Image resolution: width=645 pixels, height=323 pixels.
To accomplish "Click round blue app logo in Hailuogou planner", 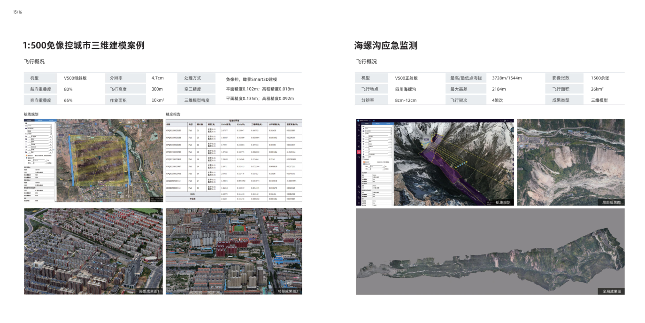I will coord(358,121).
